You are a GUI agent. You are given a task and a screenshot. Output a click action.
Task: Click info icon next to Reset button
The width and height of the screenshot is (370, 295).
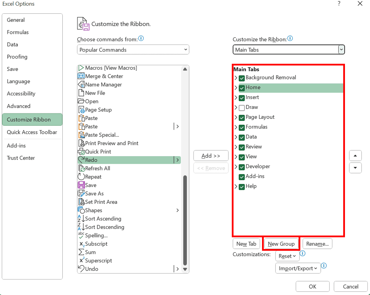302,253
